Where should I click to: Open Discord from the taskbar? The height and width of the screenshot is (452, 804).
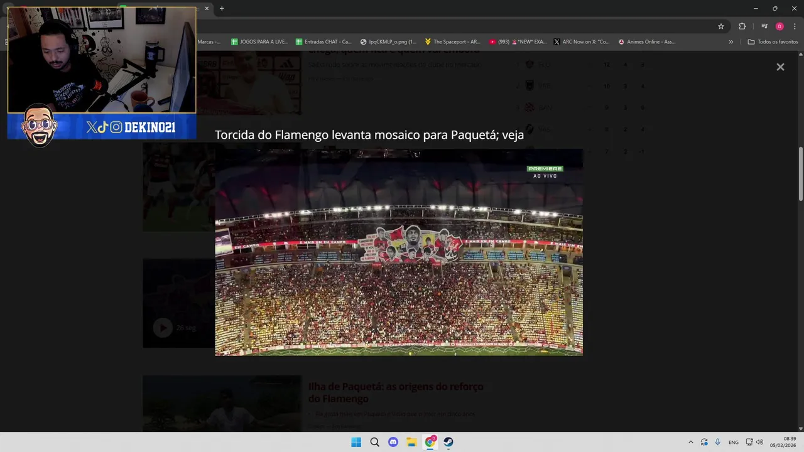pos(393,442)
